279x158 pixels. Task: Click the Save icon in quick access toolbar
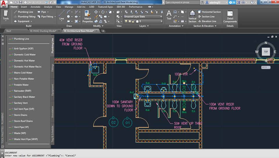[x=20, y=2]
